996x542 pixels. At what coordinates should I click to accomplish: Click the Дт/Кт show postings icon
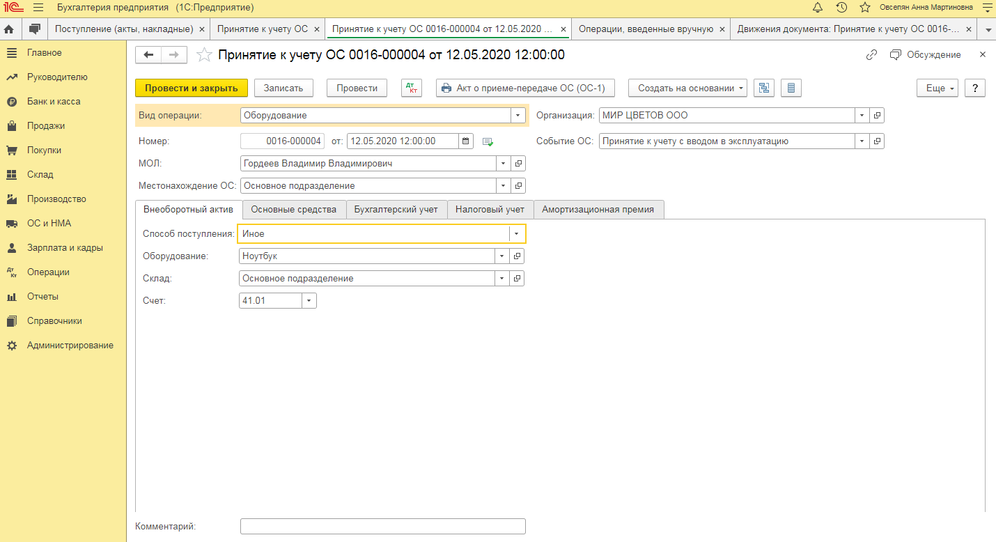pyautogui.click(x=412, y=88)
